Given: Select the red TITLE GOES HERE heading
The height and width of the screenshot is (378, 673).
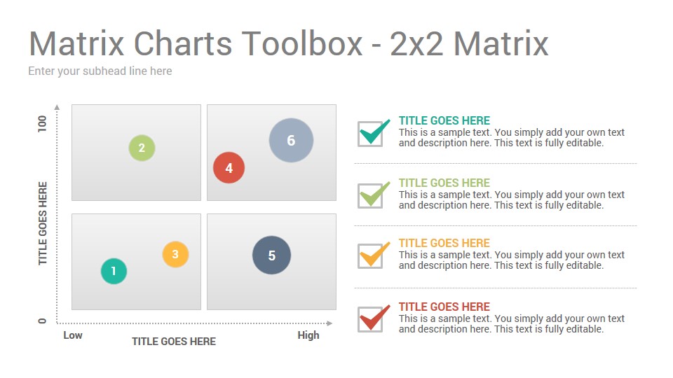Looking at the screenshot, I should (x=444, y=307).
